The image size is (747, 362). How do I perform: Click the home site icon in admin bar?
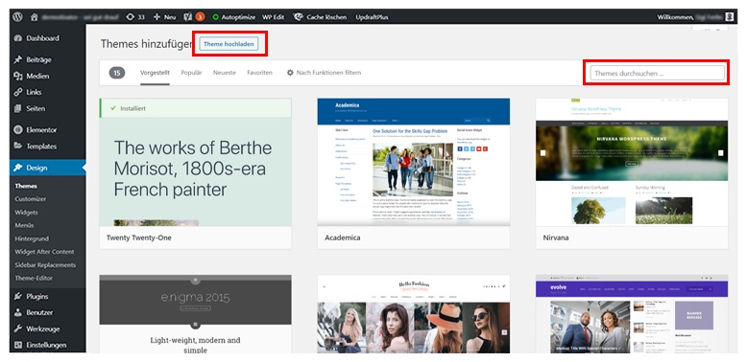point(34,16)
